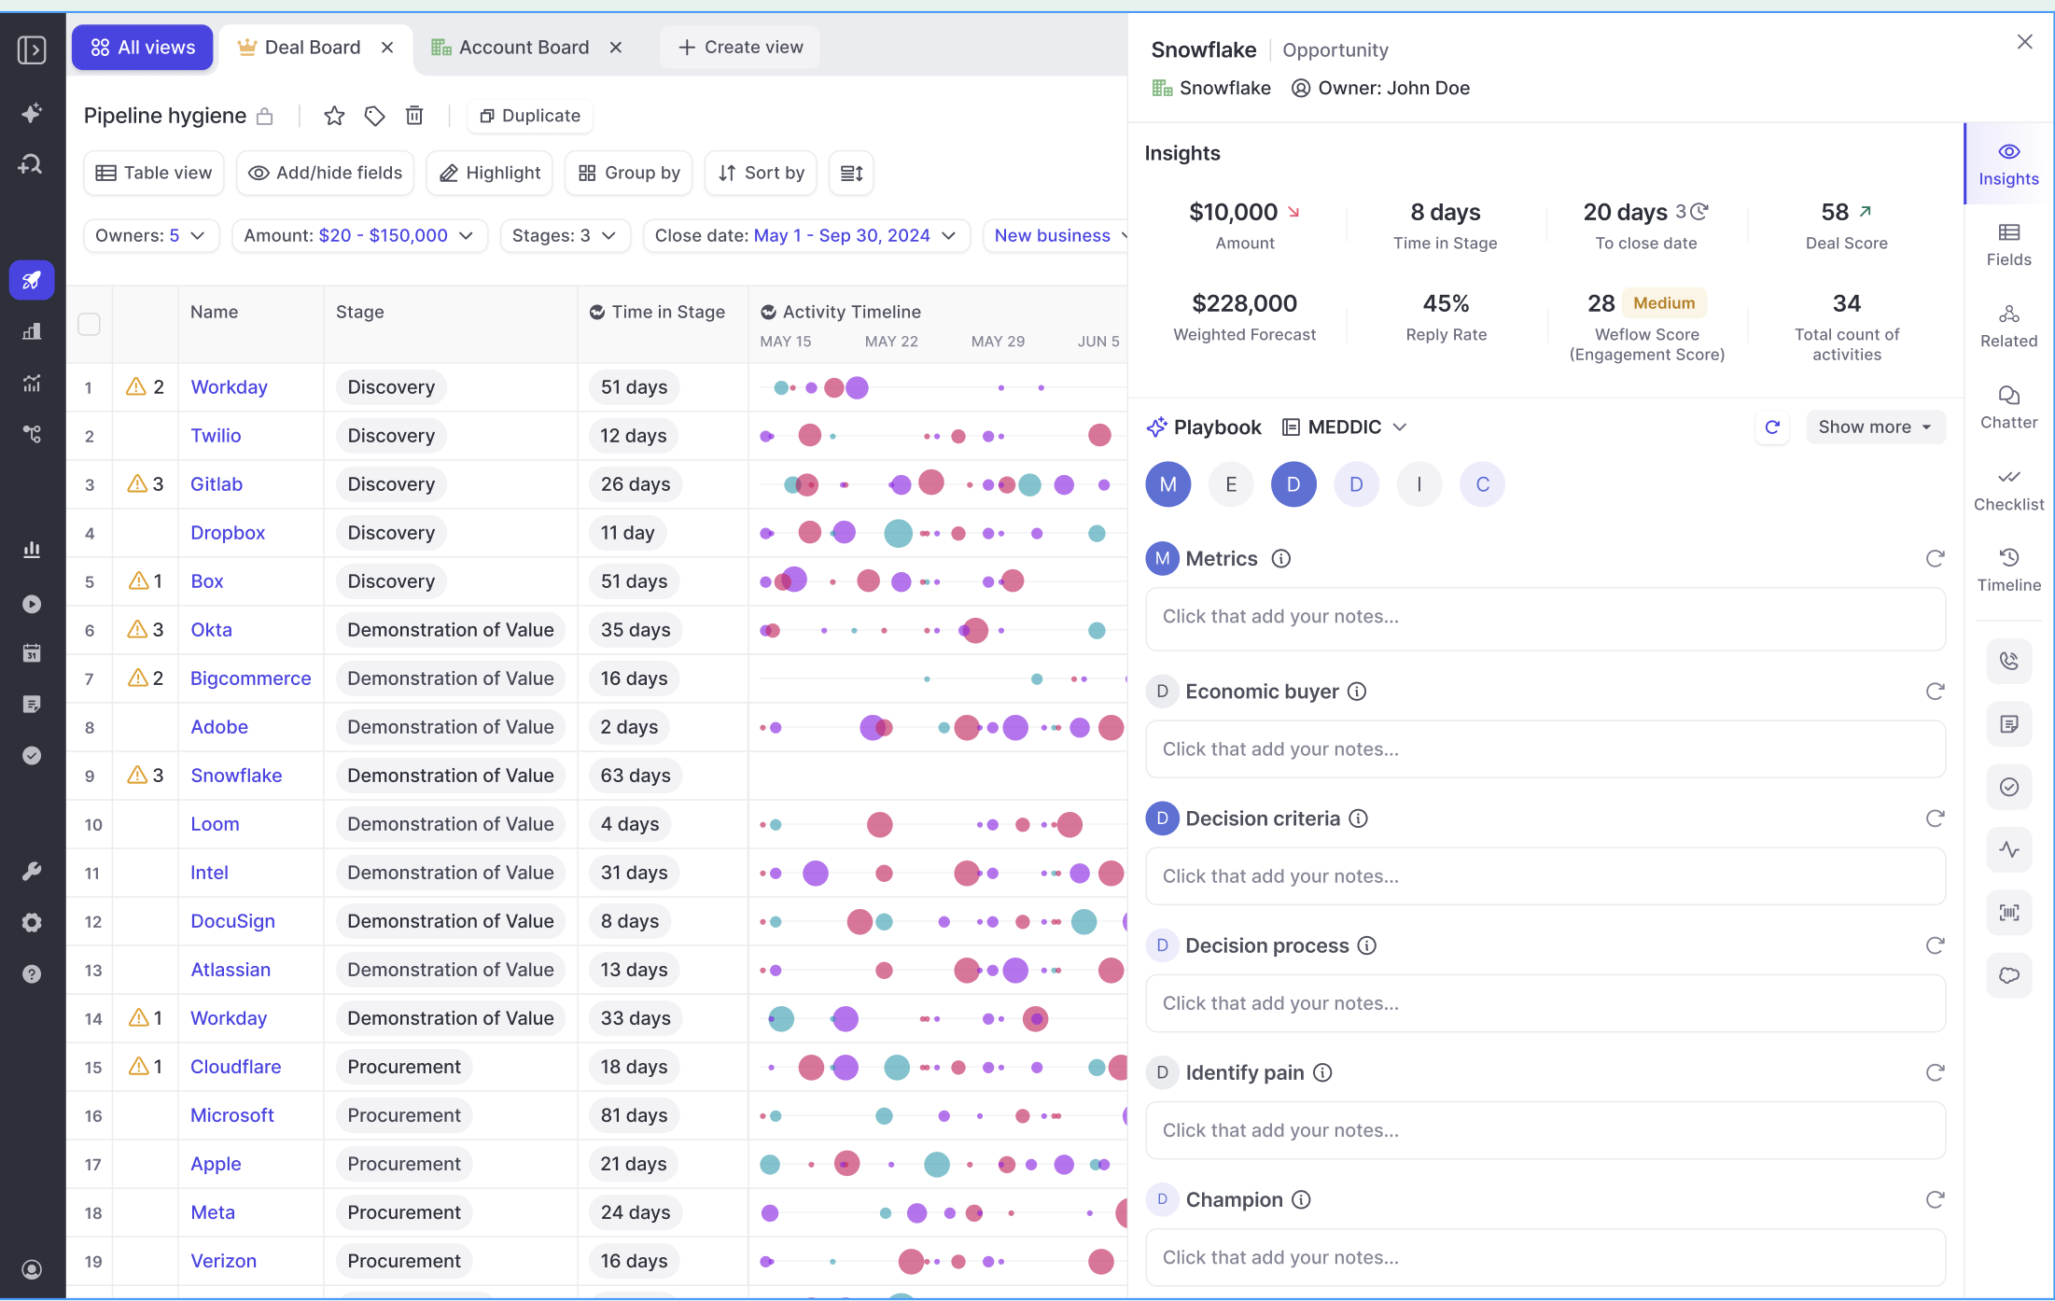The image size is (2055, 1301).
Task: Click the first activity bubble in Verizon row
Action: pyautogui.click(x=766, y=1261)
